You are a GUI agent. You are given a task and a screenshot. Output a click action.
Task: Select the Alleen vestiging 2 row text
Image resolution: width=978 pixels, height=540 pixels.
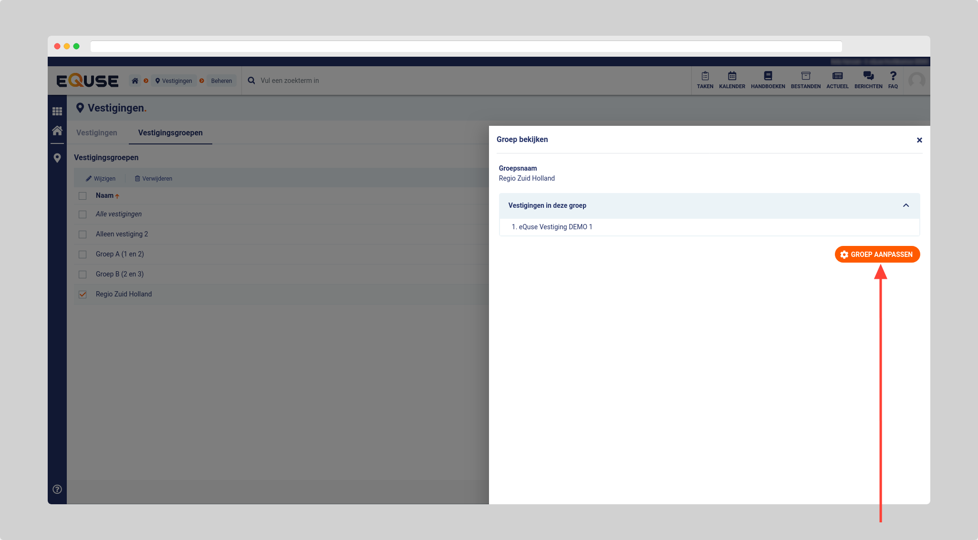[122, 234]
